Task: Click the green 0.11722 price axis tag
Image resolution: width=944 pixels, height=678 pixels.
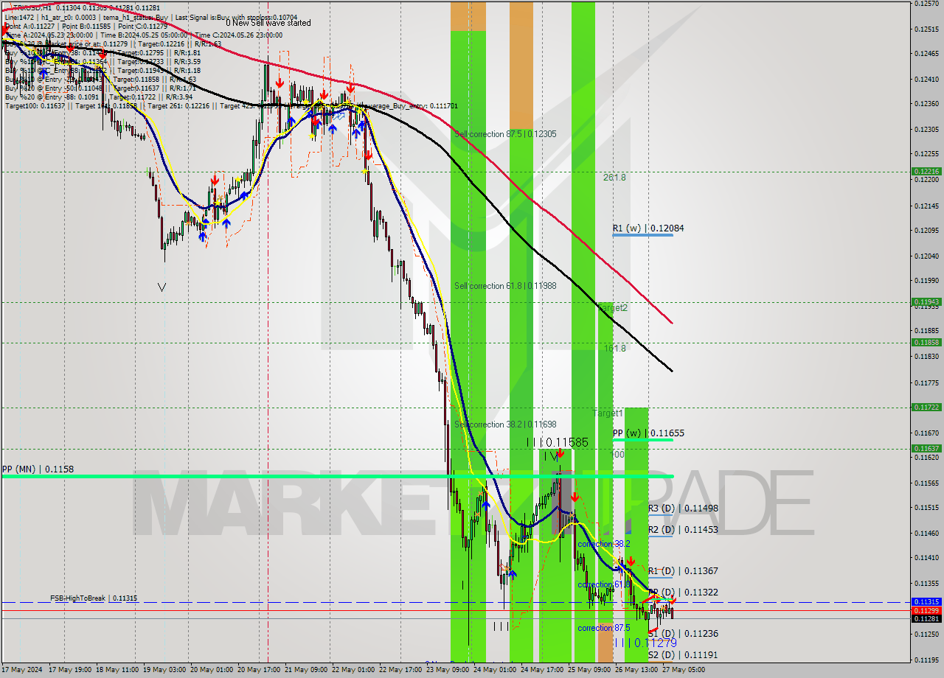Action: coord(926,407)
